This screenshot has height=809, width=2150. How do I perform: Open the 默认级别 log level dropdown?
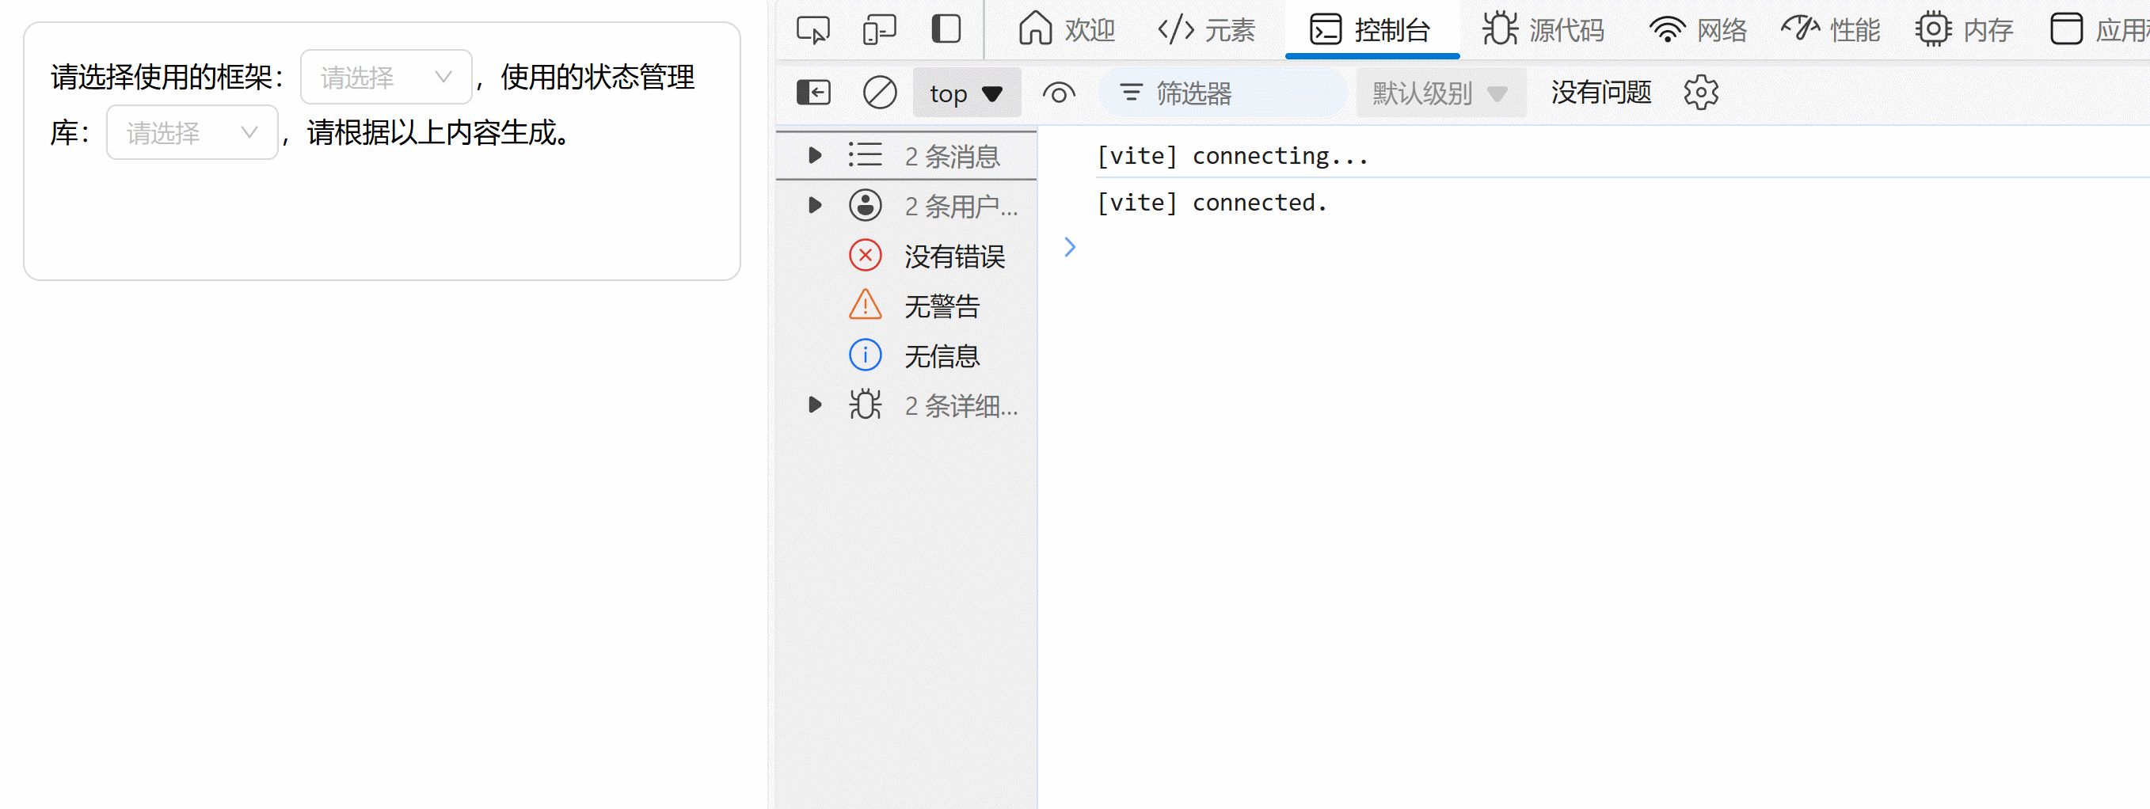1439,93
